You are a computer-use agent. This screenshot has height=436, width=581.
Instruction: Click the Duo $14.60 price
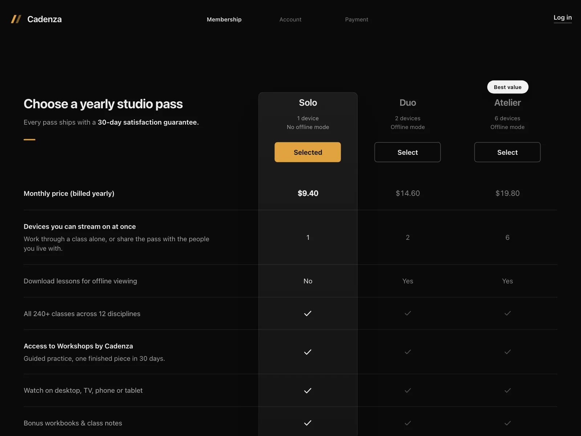tap(408, 193)
